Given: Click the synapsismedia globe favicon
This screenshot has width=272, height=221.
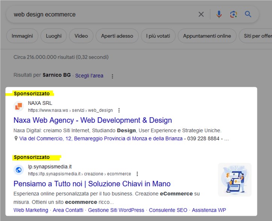Looking at the screenshot, I should click(19, 170).
